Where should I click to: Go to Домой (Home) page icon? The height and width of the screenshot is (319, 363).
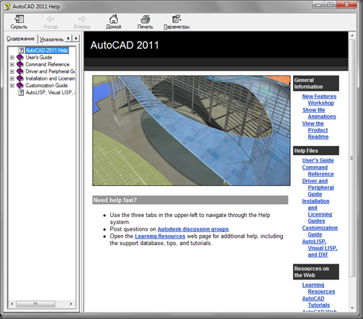[x=114, y=19]
